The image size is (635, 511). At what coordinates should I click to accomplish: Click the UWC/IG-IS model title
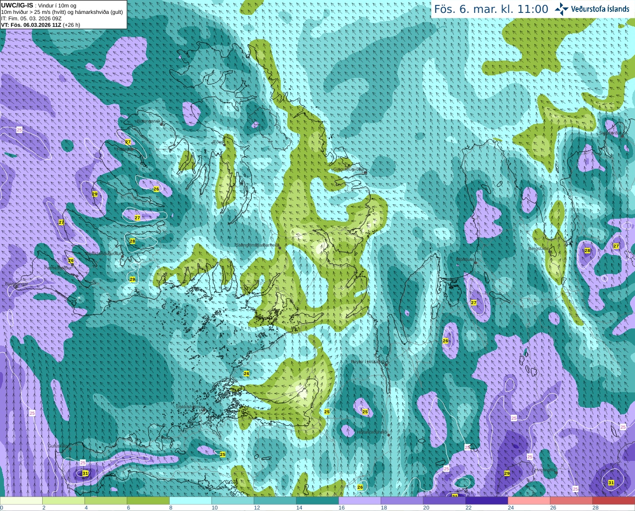coord(17,5)
